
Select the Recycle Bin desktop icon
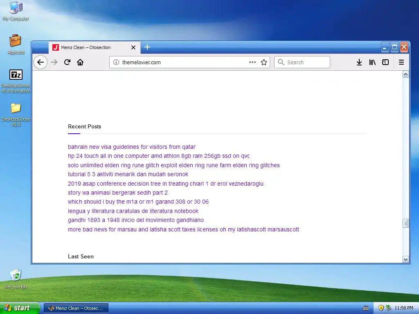pos(16,279)
